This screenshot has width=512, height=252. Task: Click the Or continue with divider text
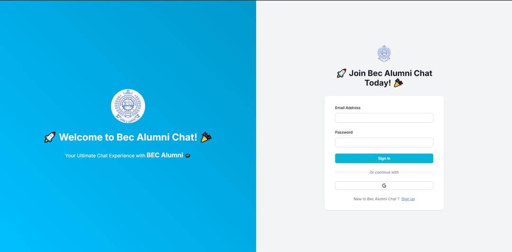click(x=384, y=172)
